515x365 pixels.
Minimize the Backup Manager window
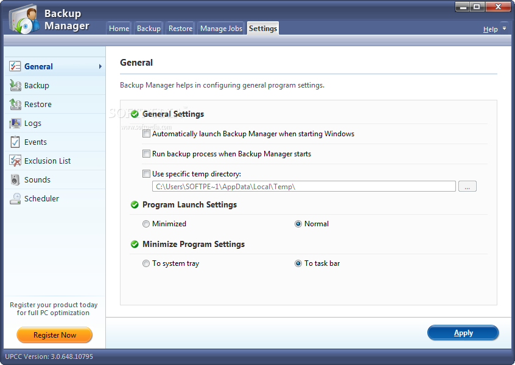(x=463, y=7)
